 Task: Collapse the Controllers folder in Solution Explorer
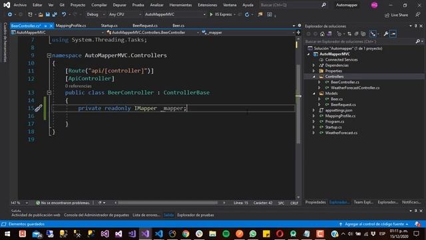(x=314, y=77)
